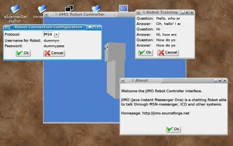
Task: Minimize the About window
Action: (216, 81)
